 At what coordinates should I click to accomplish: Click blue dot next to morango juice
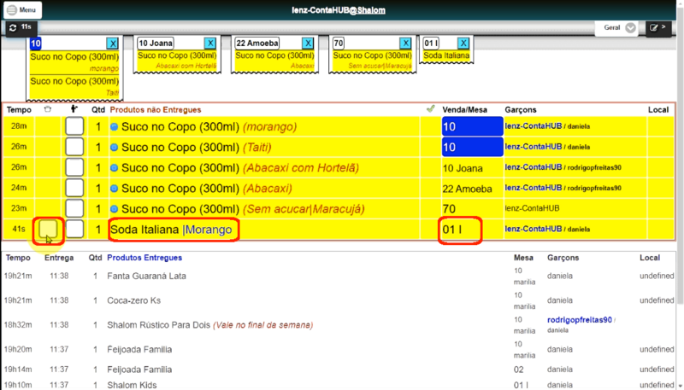(x=115, y=126)
